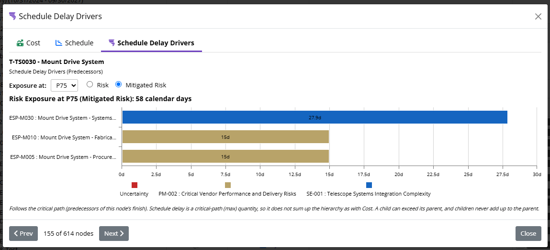Screen dimensions: 550x250
Task: Click the Risk Exposure at P75 summary text
Action: coord(101,99)
